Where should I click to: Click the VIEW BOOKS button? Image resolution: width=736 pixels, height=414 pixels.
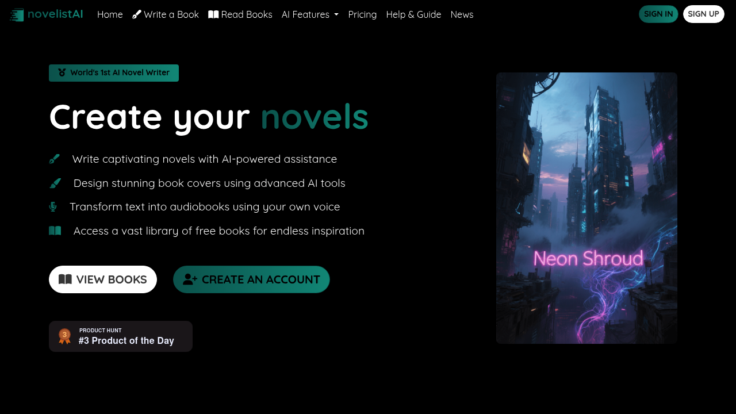click(103, 279)
